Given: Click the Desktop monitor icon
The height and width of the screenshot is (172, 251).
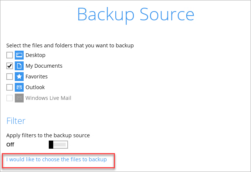Looking at the screenshot, I should 19,55.
